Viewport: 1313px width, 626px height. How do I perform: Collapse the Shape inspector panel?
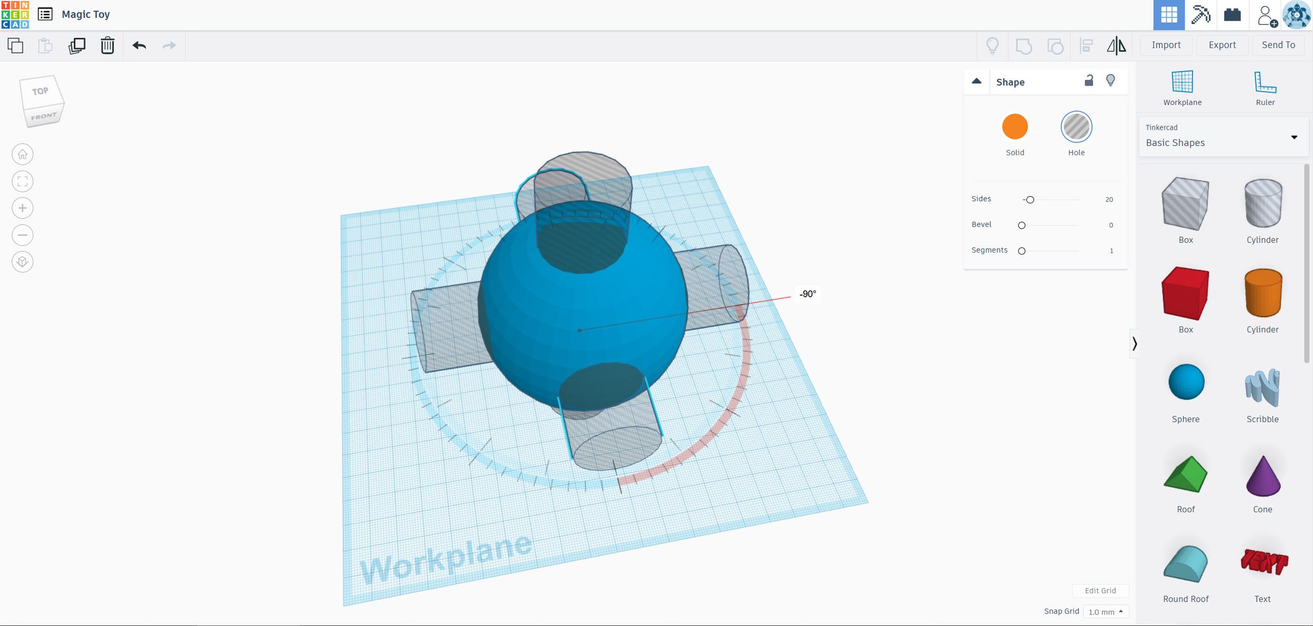pos(977,81)
